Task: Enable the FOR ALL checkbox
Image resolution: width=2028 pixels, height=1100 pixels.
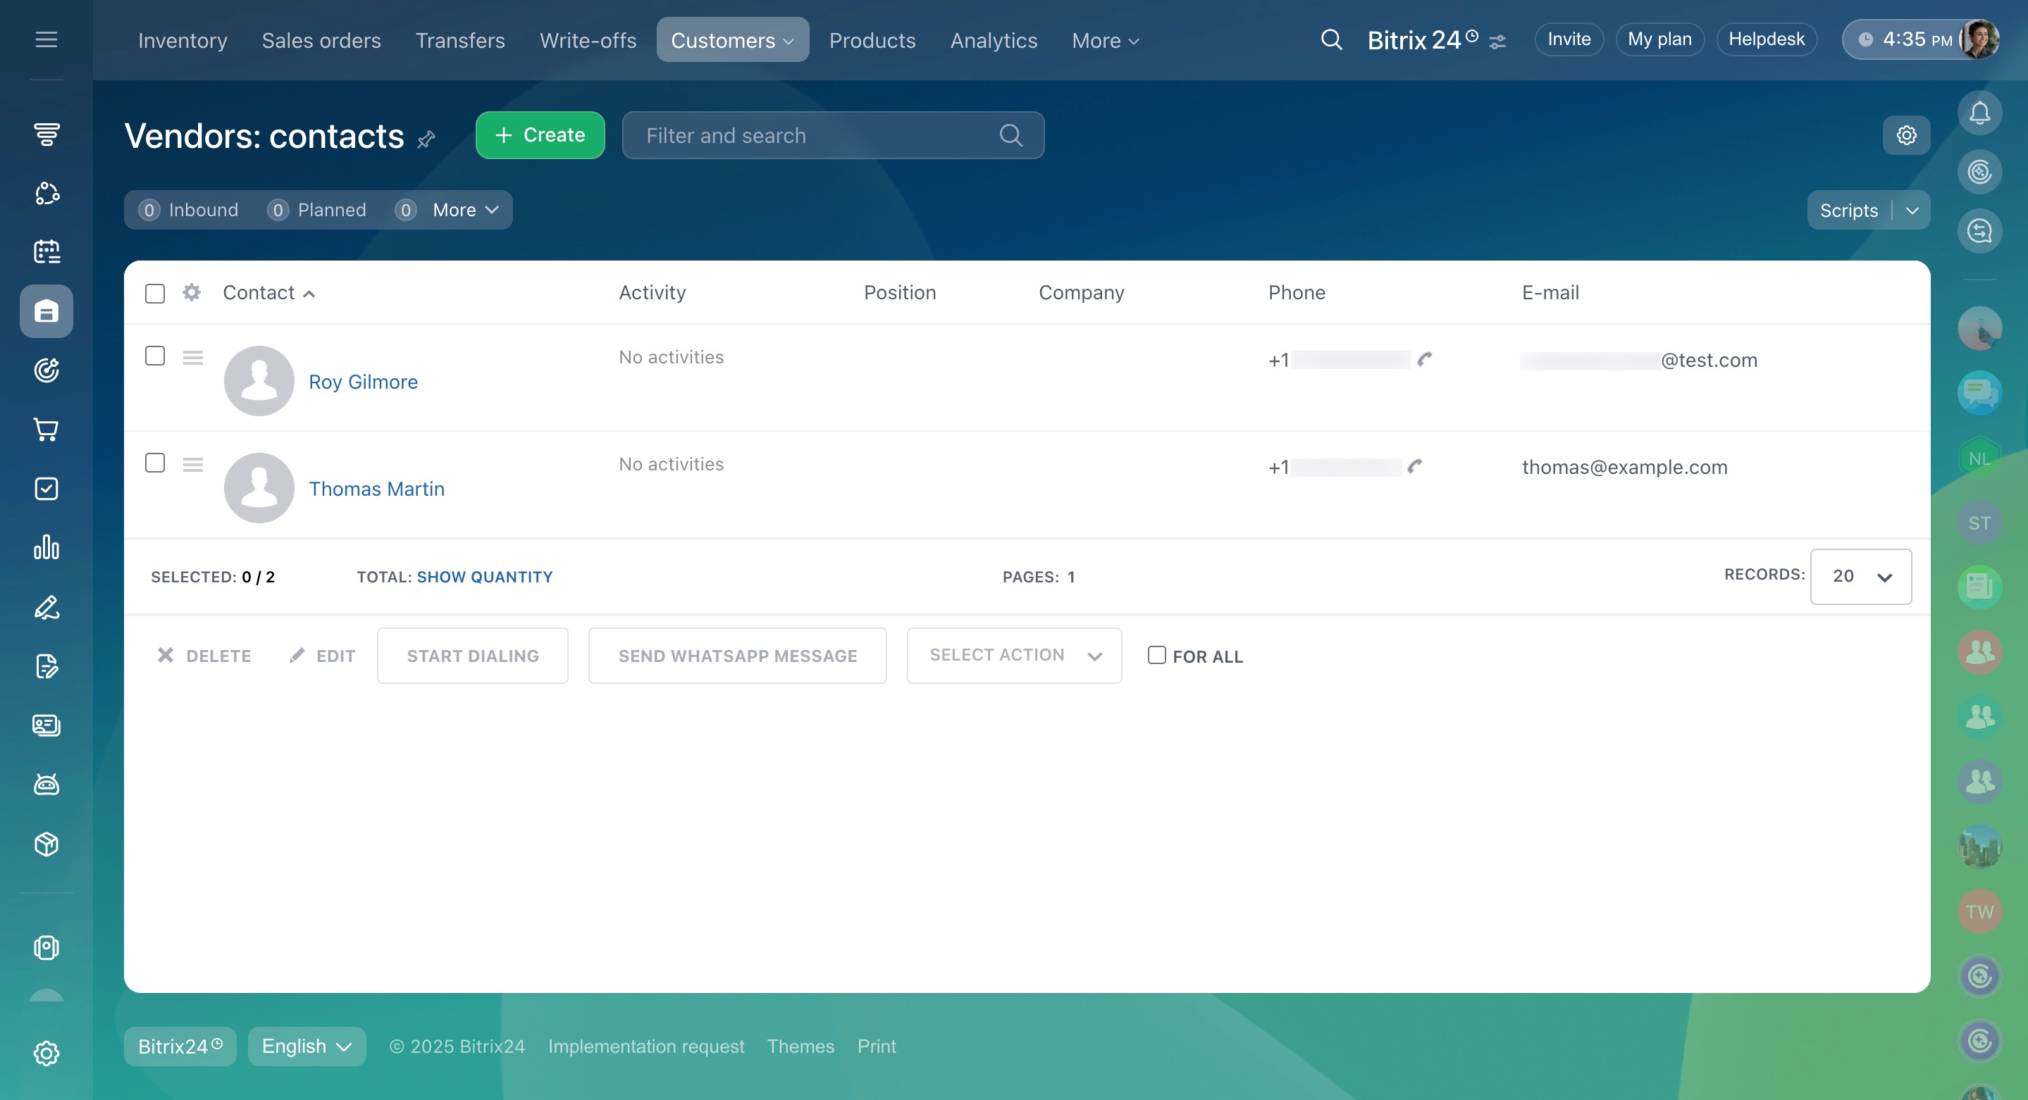Action: tap(1156, 656)
